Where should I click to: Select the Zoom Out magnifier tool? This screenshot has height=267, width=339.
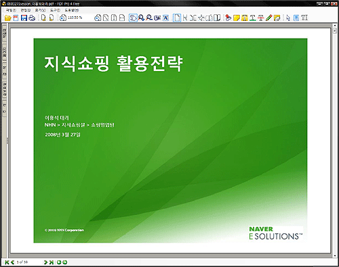[149, 18]
